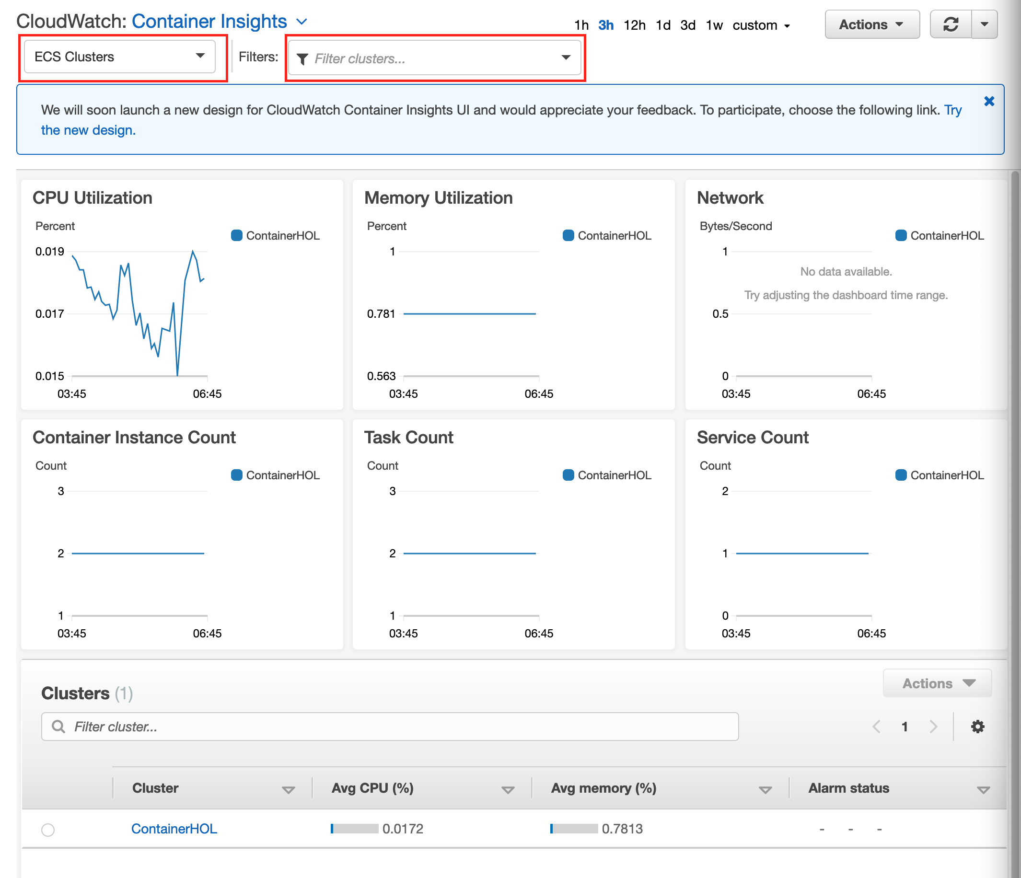The image size is (1021, 878).
Task: Open table settings gear icon
Action: [x=978, y=726]
